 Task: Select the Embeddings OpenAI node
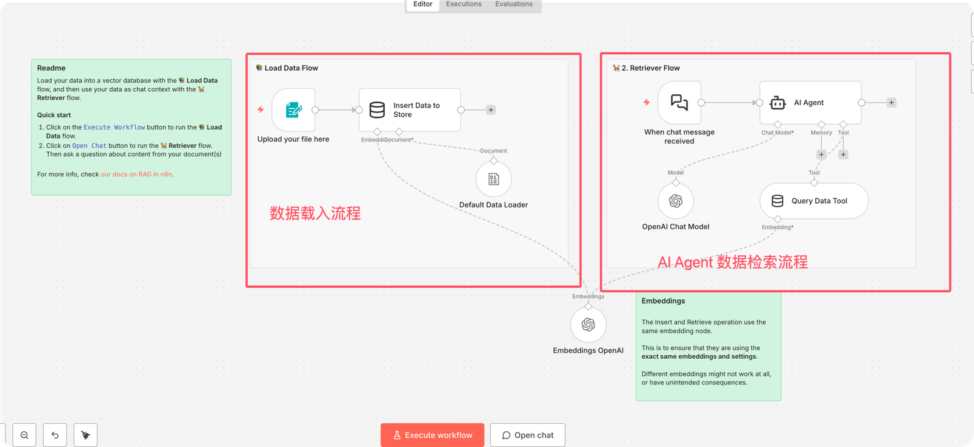(x=588, y=325)
